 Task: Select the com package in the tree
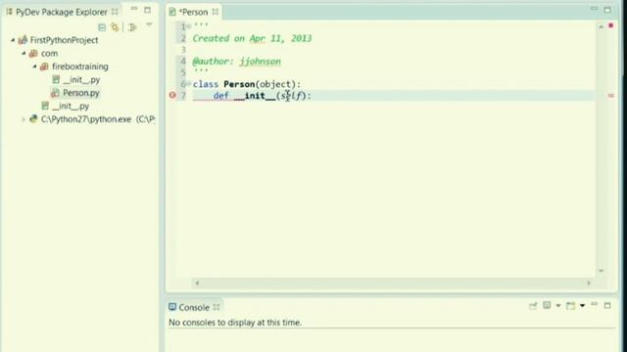pyautogui.click(x=49, y=53)
